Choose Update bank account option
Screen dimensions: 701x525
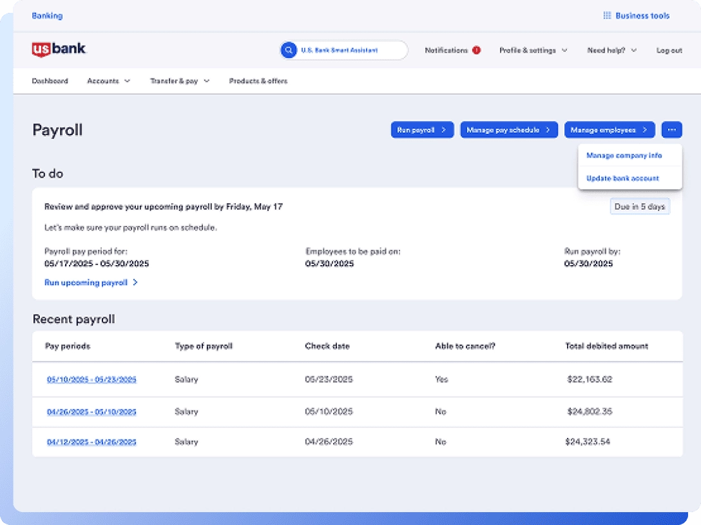pos(622,178)
